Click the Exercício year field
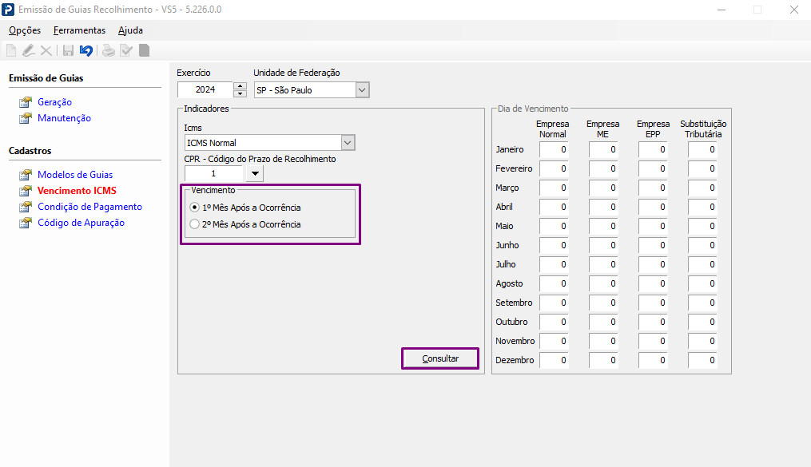 click(205, 90)
